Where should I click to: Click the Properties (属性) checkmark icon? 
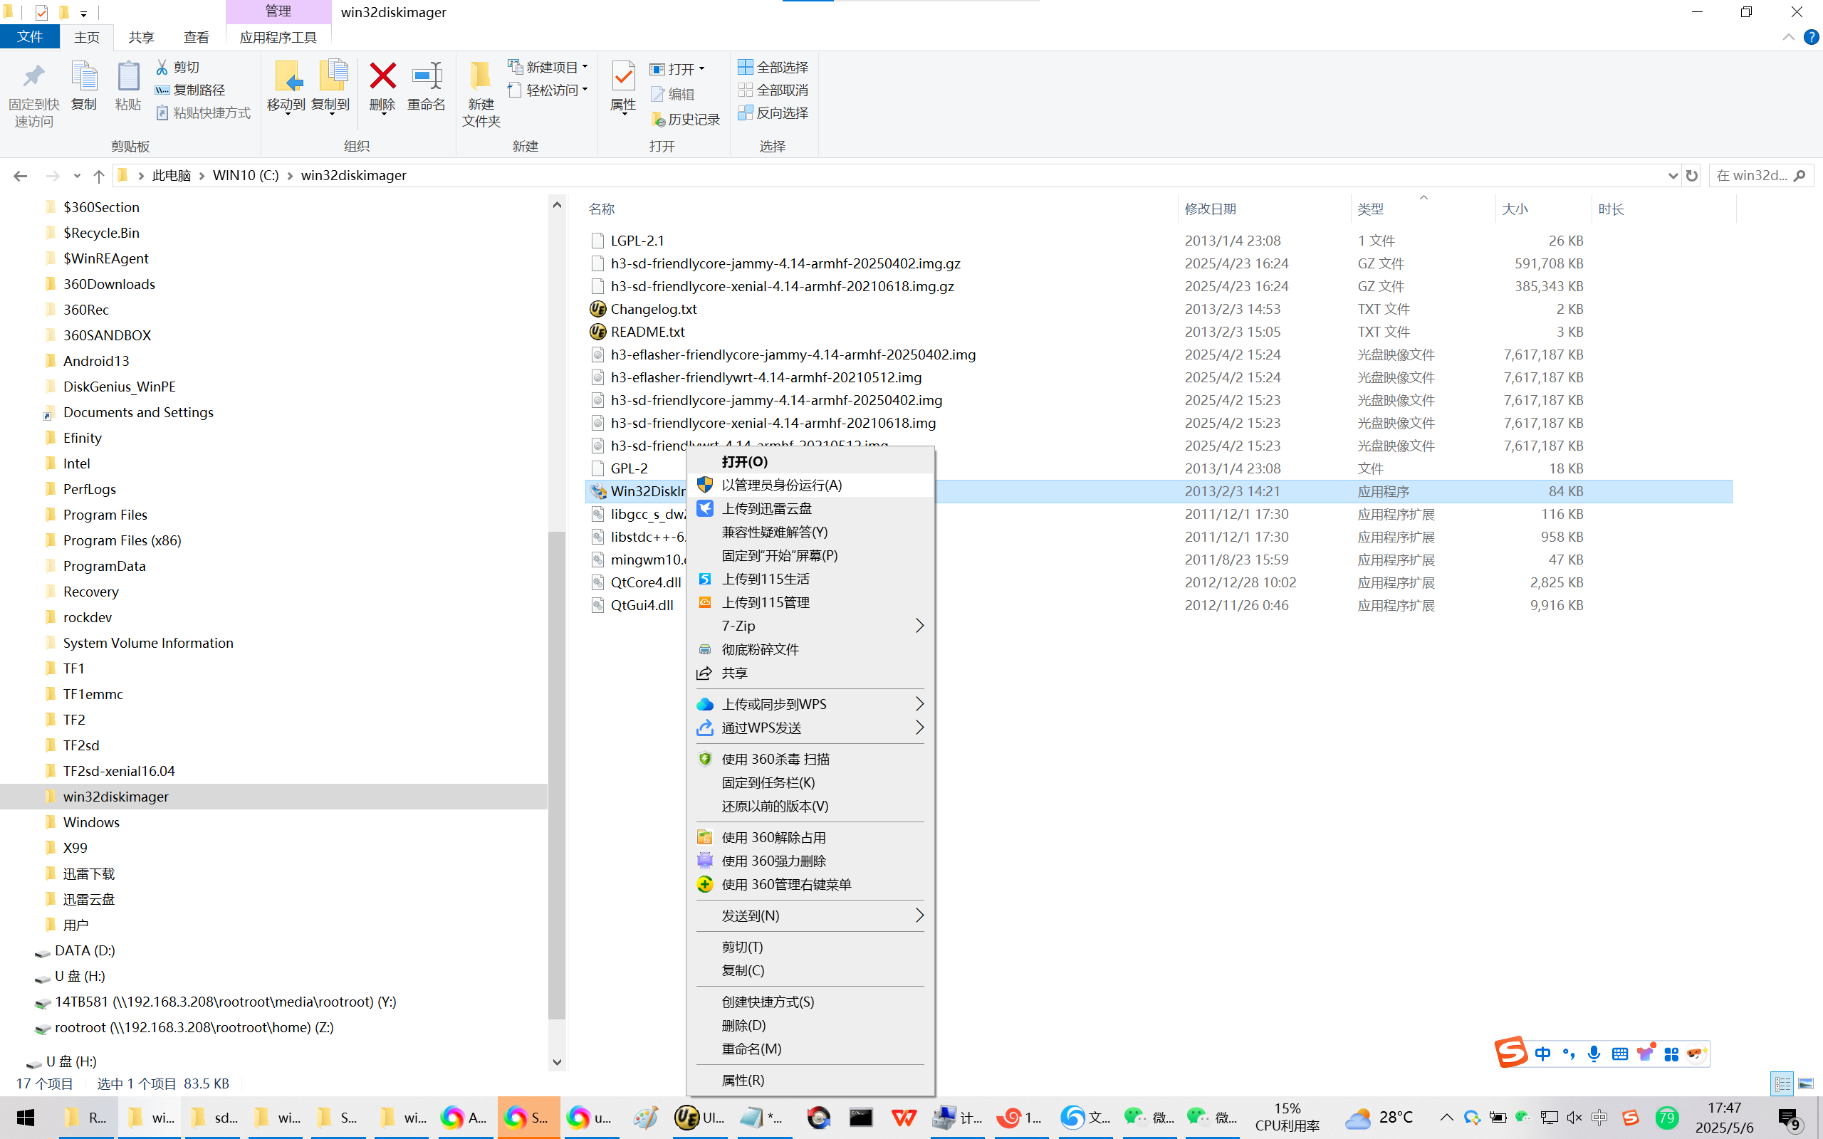point(623,77)
